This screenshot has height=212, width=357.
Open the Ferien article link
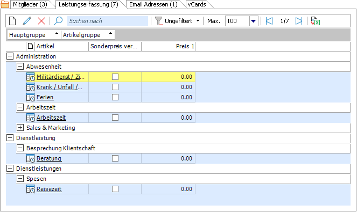pyautogui.click(x=45, y=97)
